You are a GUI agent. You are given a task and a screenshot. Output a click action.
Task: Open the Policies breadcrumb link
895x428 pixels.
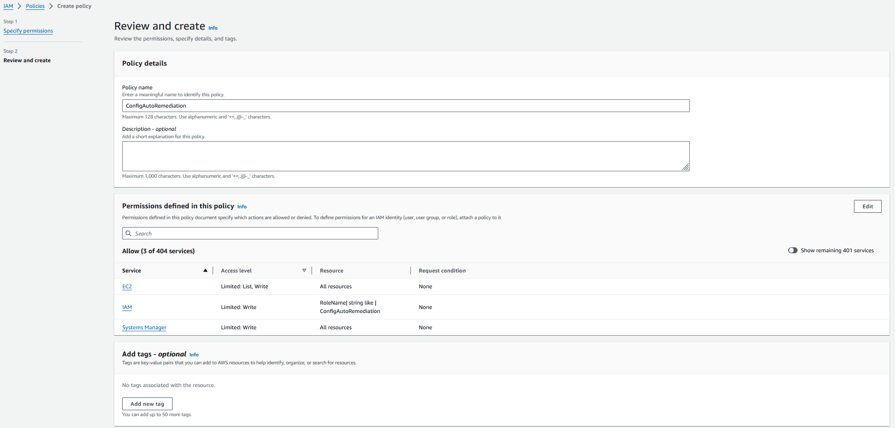click(x=35, y=6)
